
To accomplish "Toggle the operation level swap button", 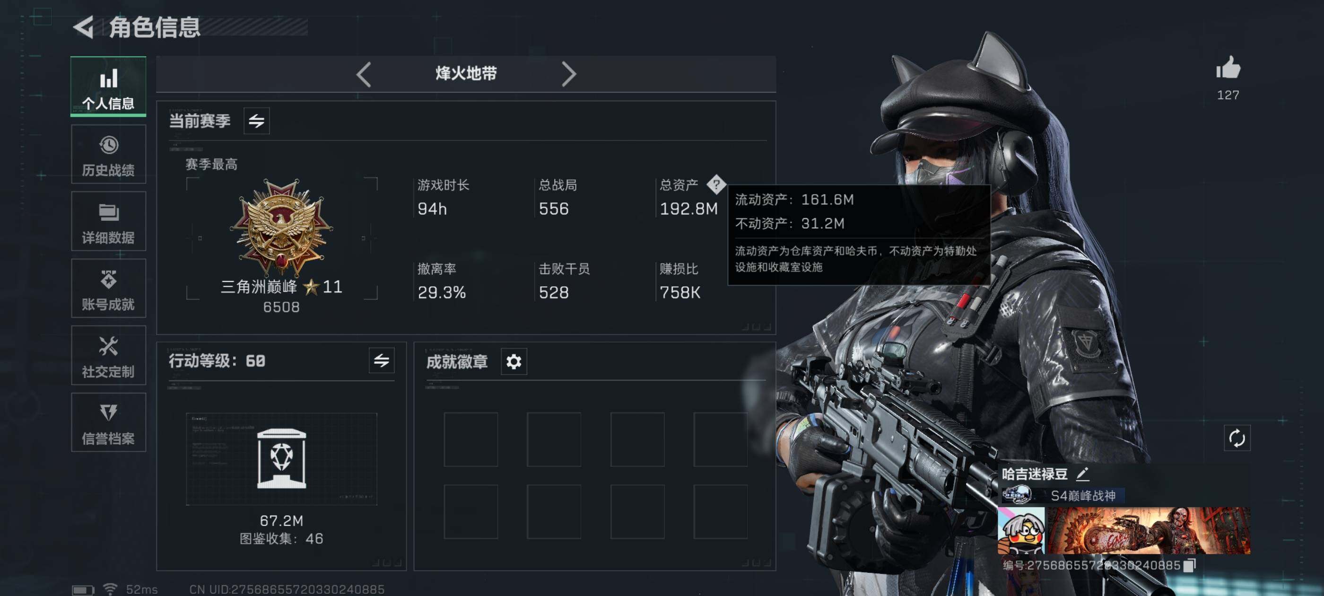I will tap(382, 360).
